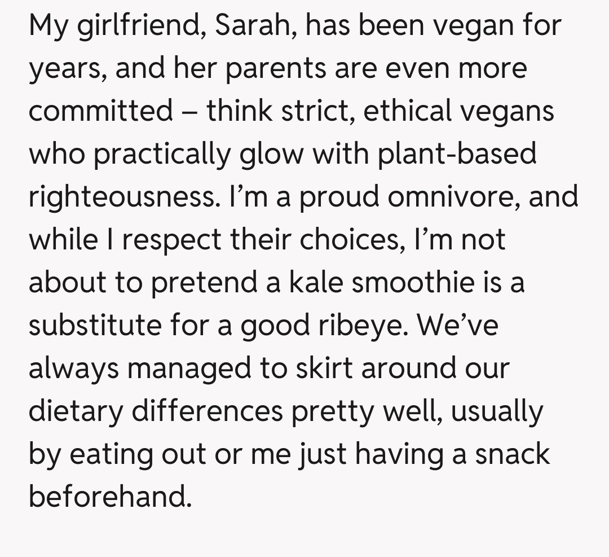Click the word "strict" in the paragraph
Screen dimensions: 609x557
(x=314, y=111)
